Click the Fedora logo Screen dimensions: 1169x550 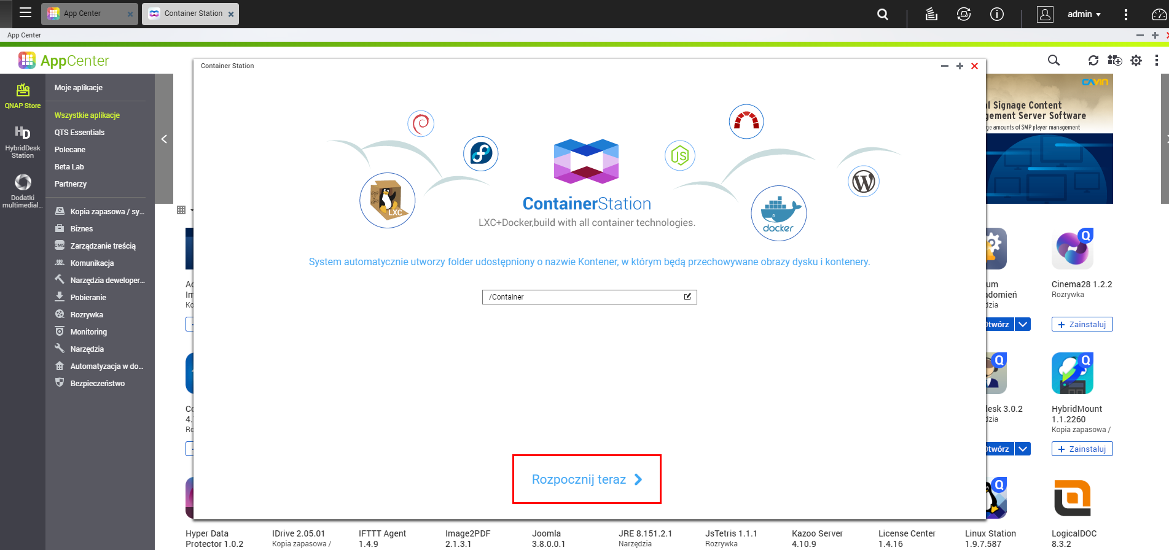tap(481, 153)
